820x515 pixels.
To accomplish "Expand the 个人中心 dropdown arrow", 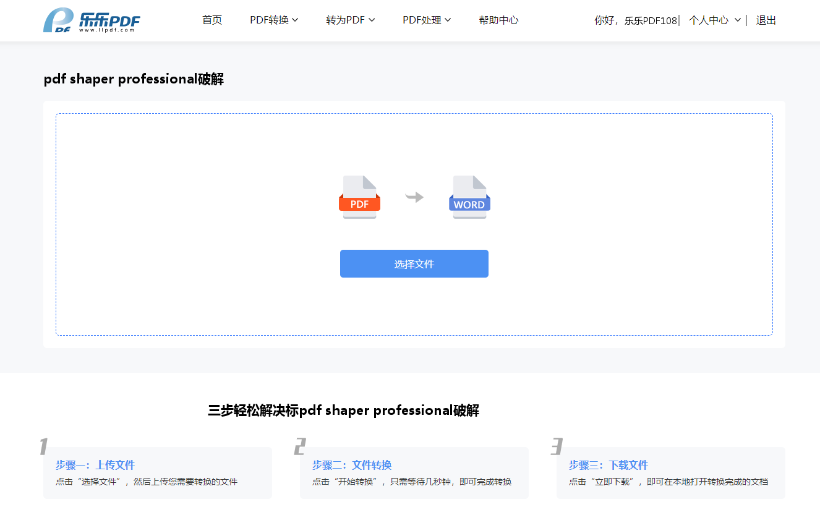I will click(x=738, y=20).
